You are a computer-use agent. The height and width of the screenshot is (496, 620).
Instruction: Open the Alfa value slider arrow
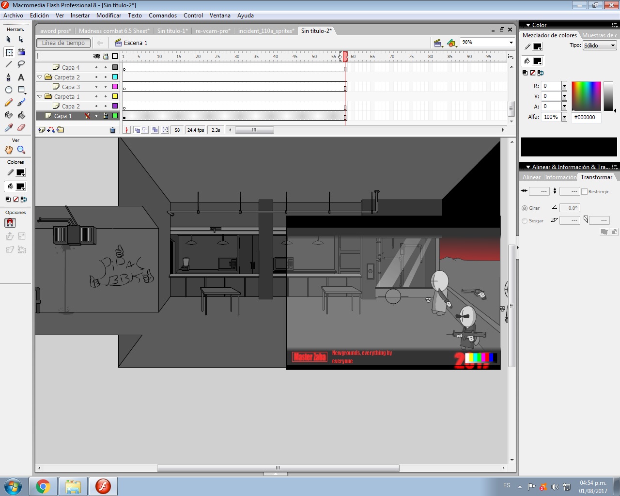(564, 117)
